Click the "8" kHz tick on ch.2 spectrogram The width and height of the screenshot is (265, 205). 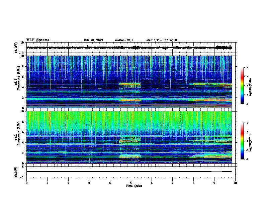(x=23, y=122)
